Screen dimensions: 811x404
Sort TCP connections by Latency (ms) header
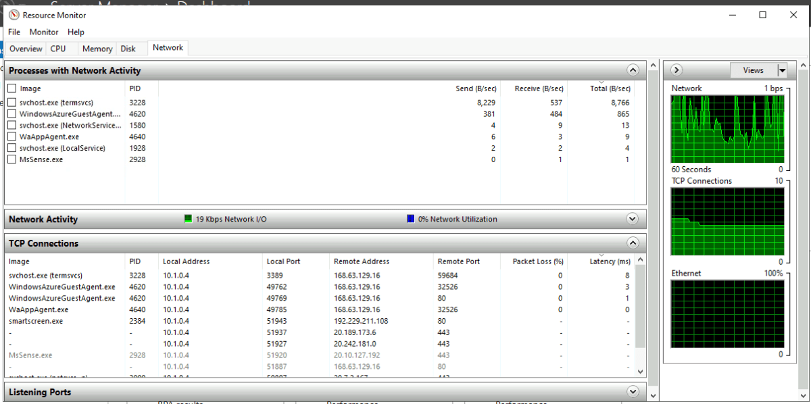(610, 261)
